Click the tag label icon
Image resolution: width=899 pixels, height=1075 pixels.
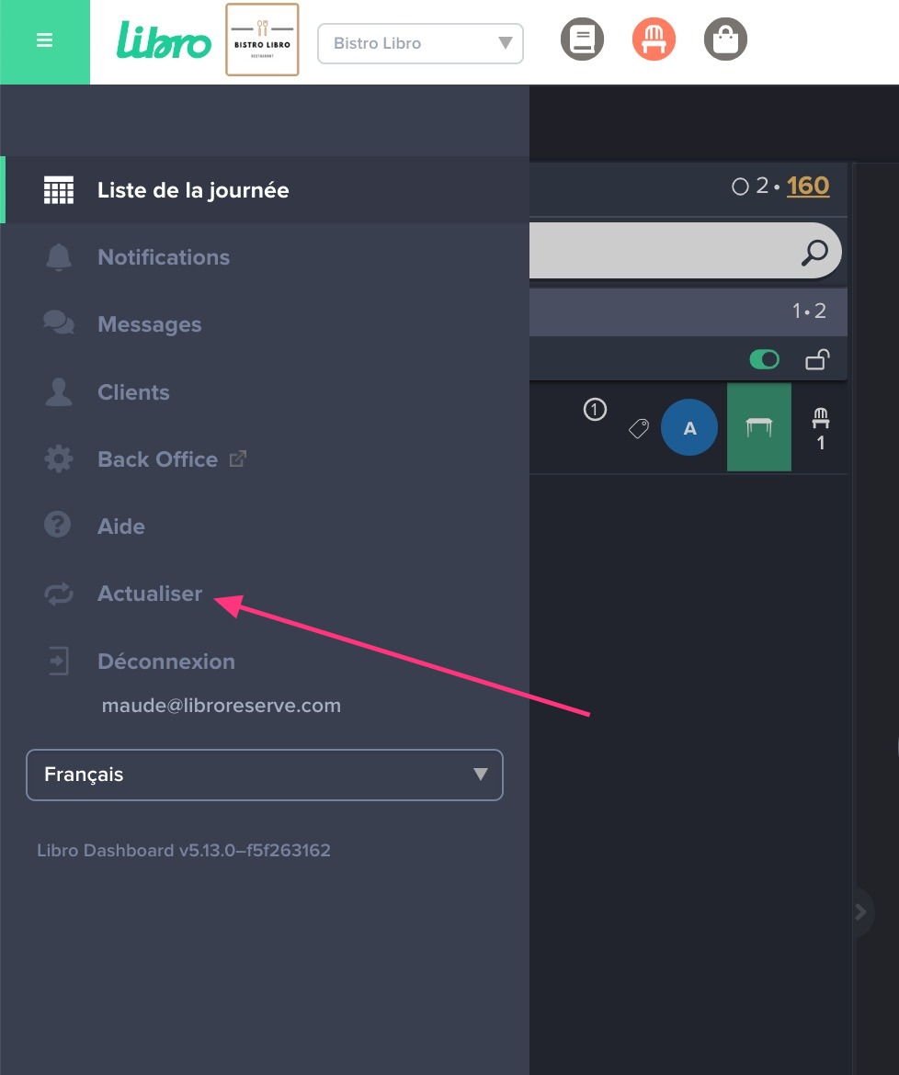(x=639, y=428)
